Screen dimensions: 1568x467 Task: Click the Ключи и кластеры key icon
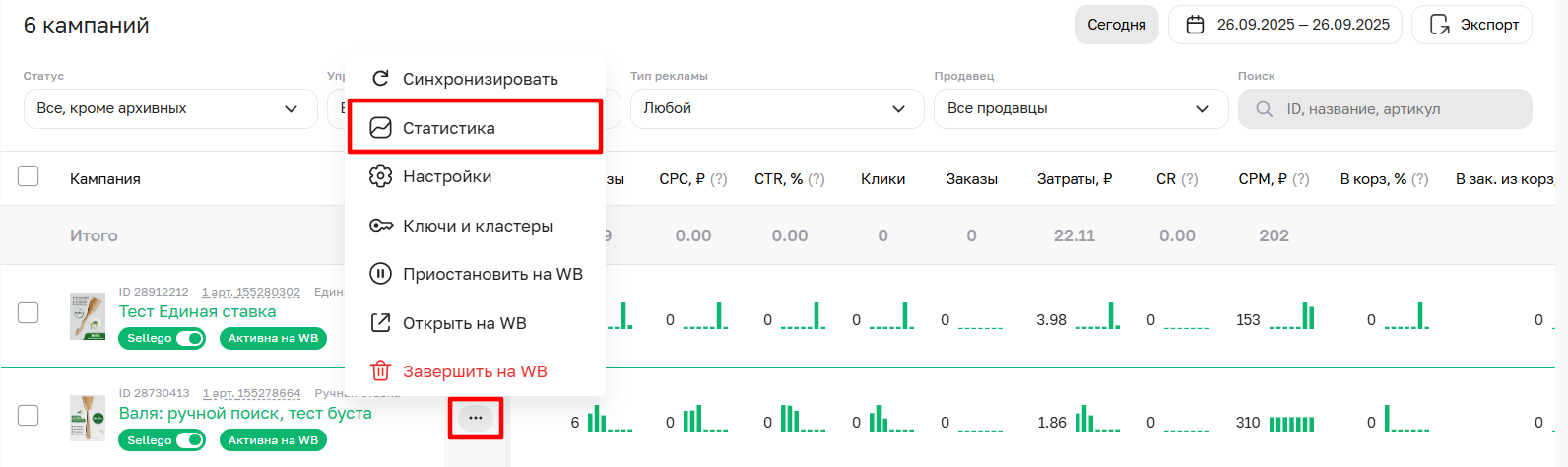[x=380, y=226]
